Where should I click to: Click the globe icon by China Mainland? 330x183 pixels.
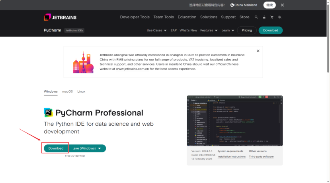232,5
